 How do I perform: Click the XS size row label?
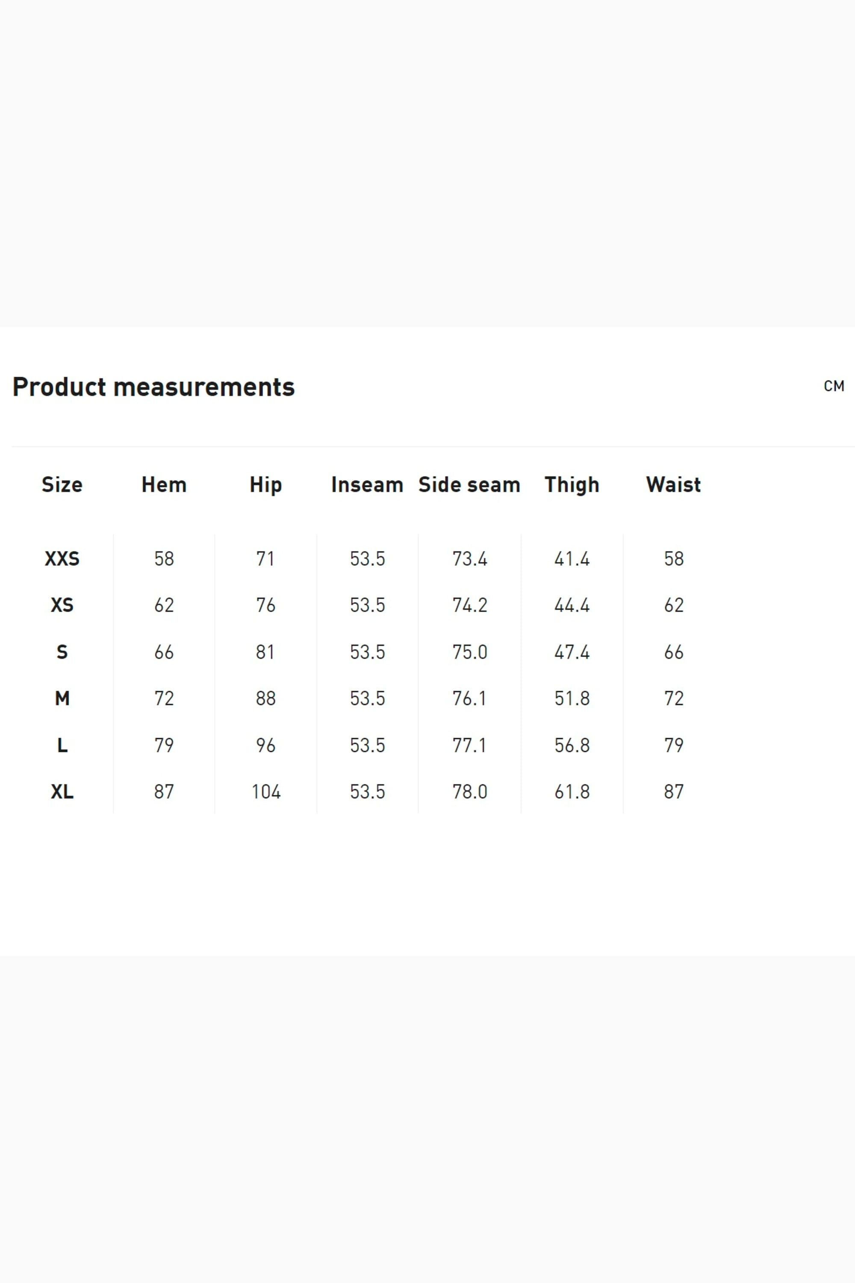pos(62,605)
